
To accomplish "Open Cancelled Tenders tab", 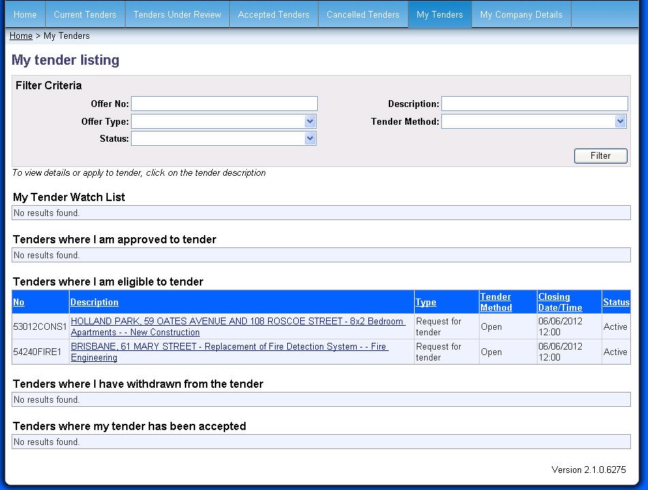I will tap(364, 14).
